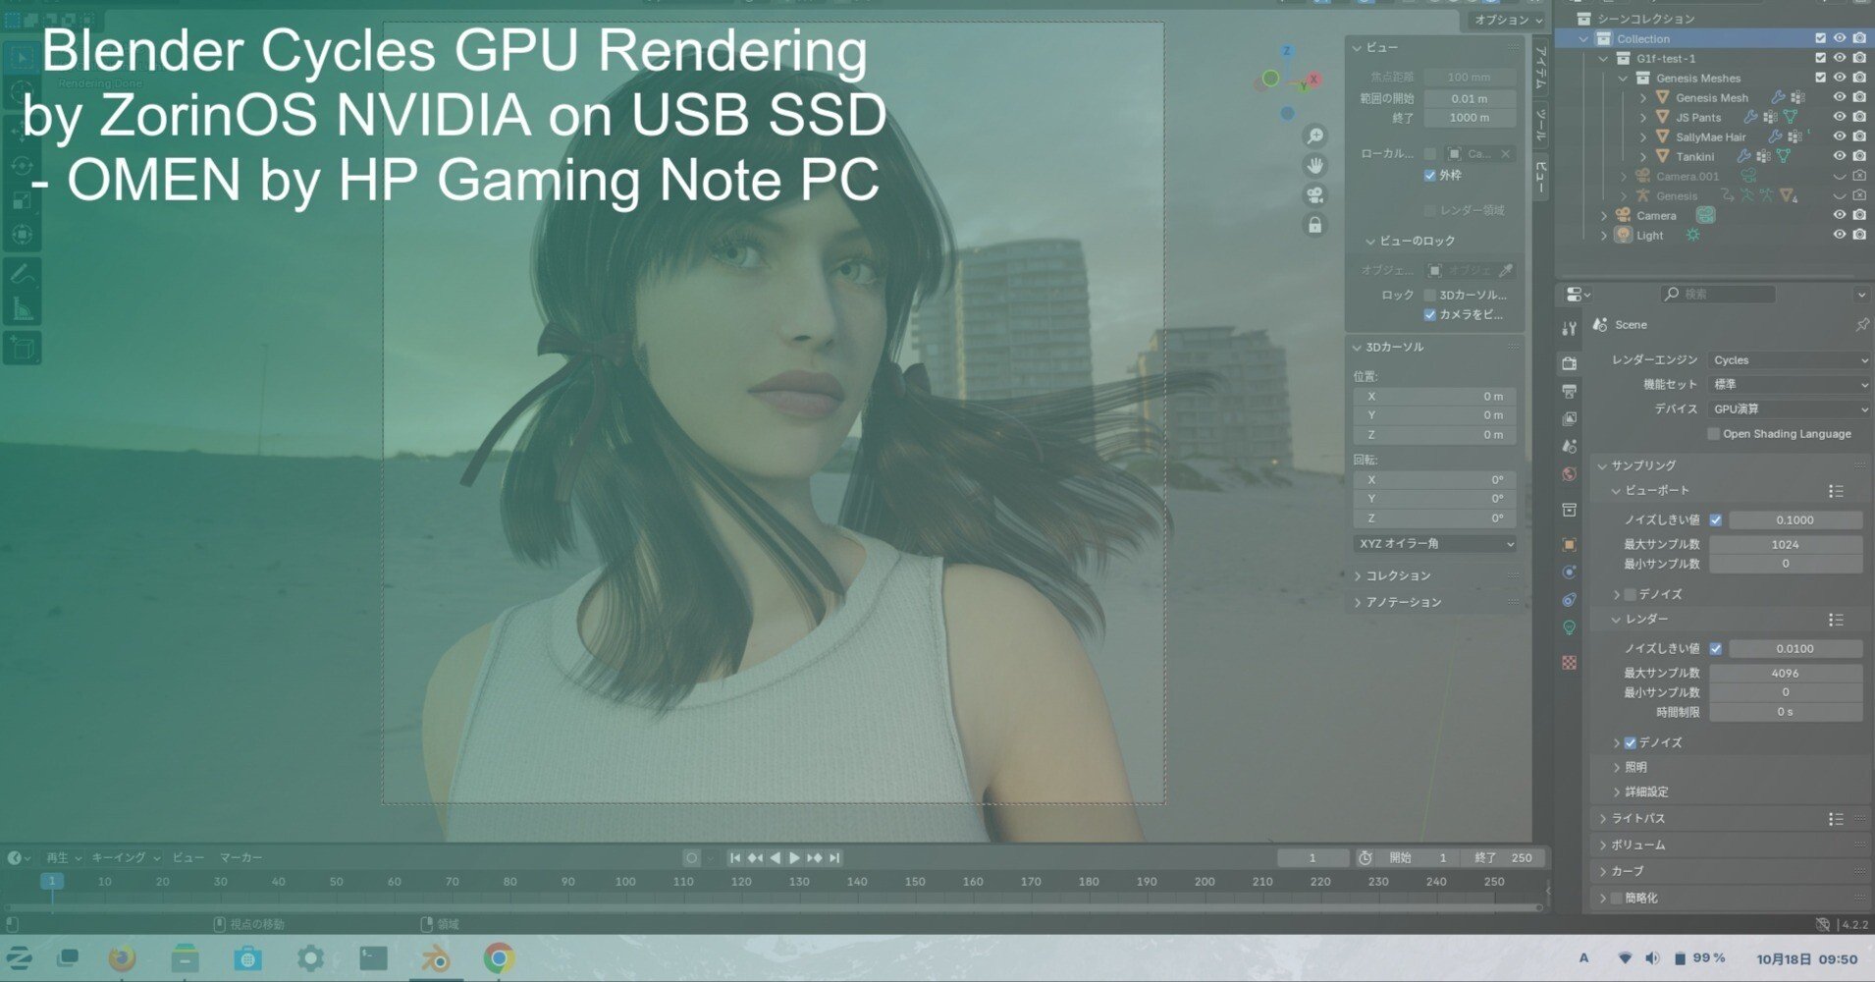Hide the Tankini object in the outliner
The image size is (1875, 982).
(x=1841, y=155)
